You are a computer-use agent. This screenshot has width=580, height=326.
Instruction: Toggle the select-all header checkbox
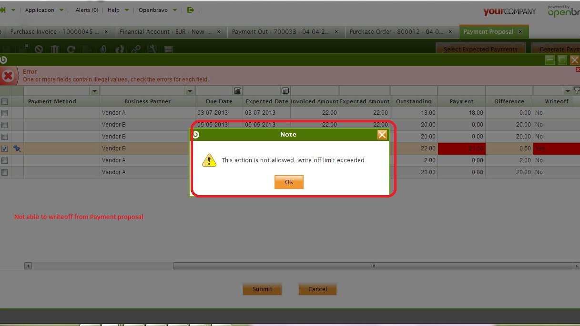pos(5,101)
